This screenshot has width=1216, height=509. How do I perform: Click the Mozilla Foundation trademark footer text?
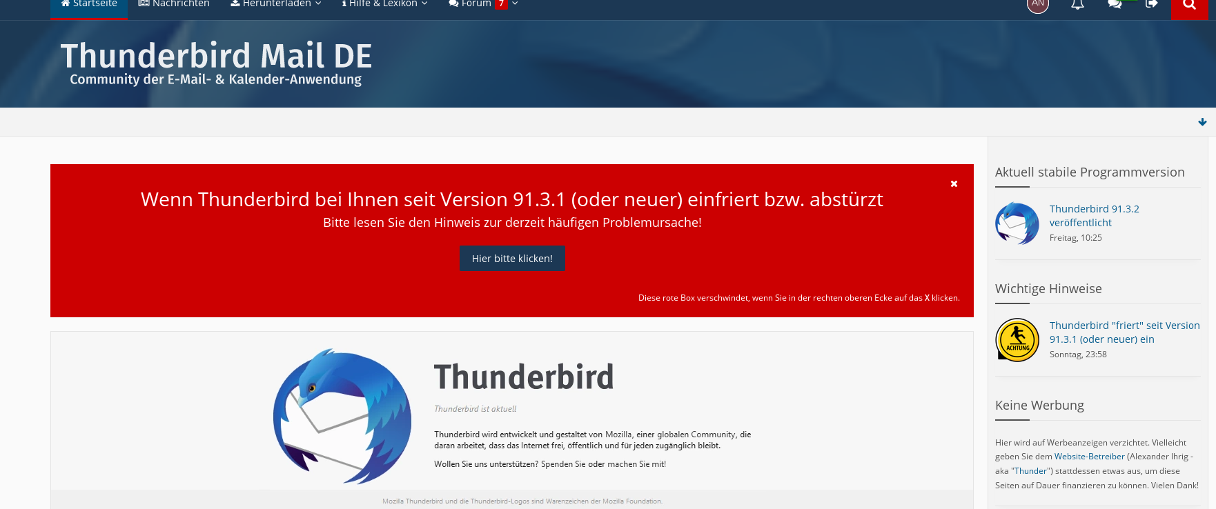[522, 501]
